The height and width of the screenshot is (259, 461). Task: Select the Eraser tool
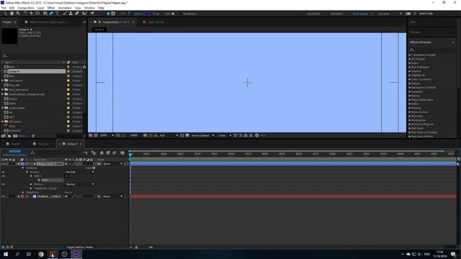pos(77,14)
